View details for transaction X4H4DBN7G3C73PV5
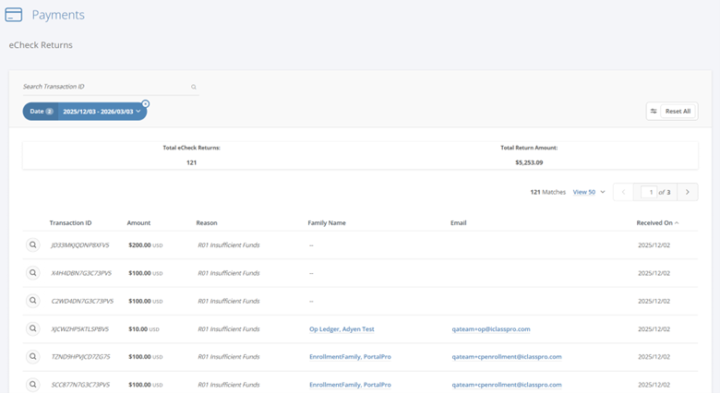 32,273
